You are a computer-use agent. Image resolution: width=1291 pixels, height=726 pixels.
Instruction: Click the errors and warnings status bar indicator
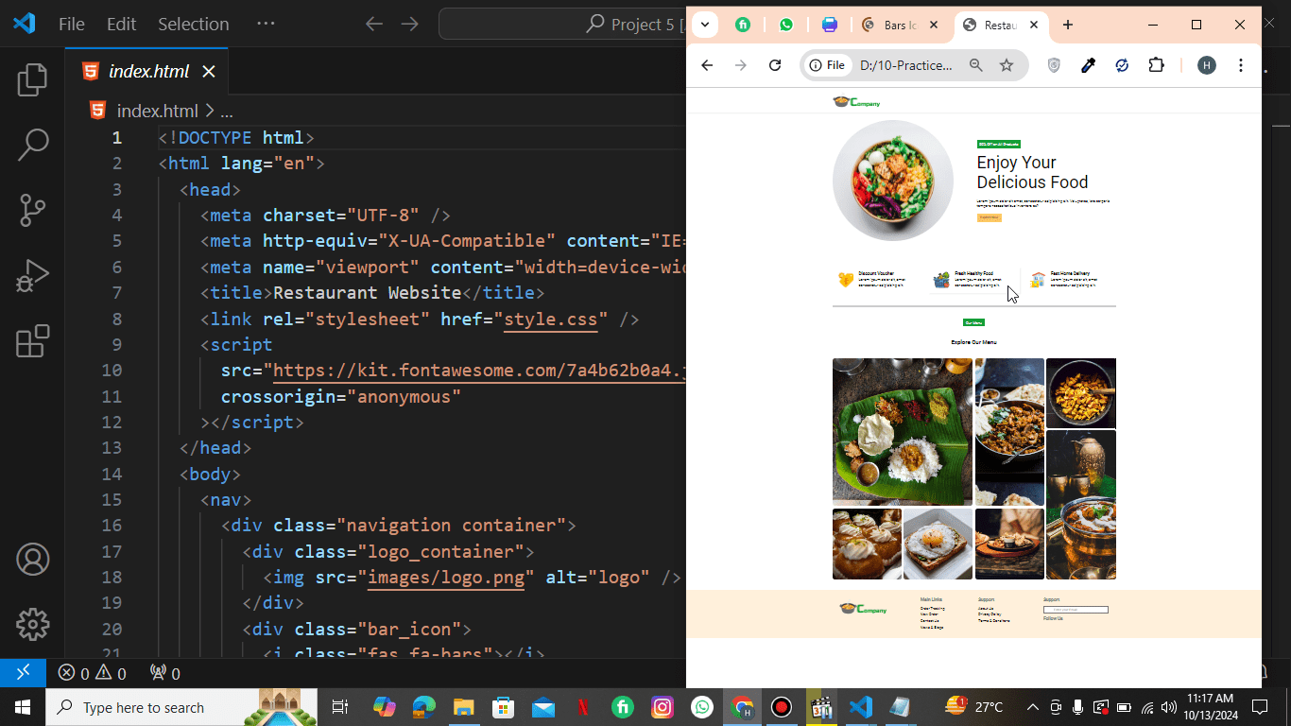tap(92, 673)
